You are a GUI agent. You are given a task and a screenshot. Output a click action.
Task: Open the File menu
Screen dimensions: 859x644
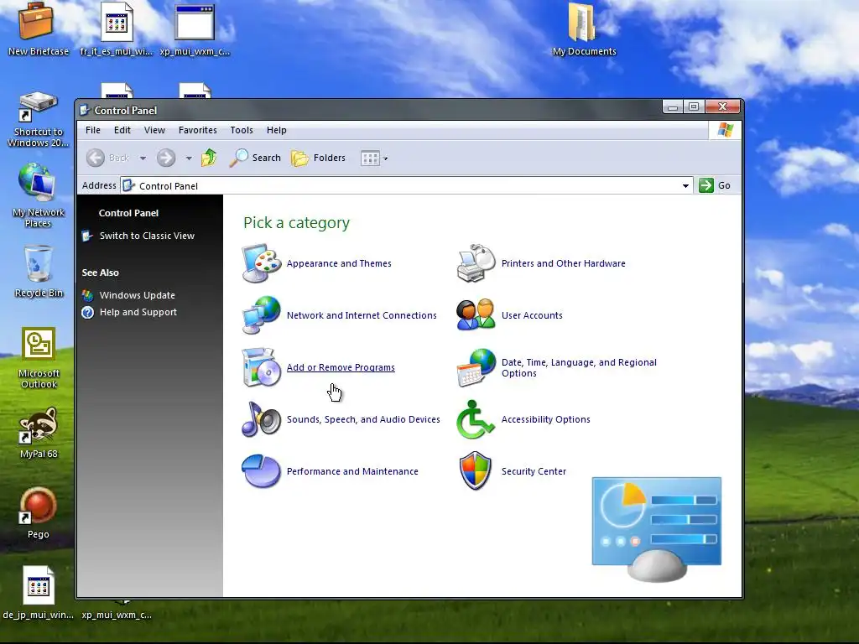click(93, 130)
